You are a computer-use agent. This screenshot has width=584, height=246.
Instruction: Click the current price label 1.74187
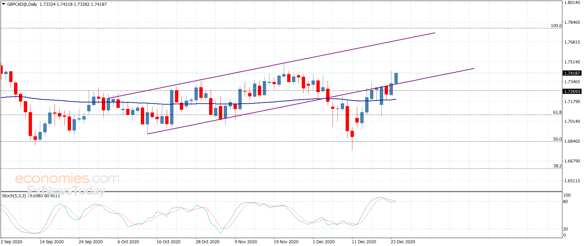click(572, 73)
